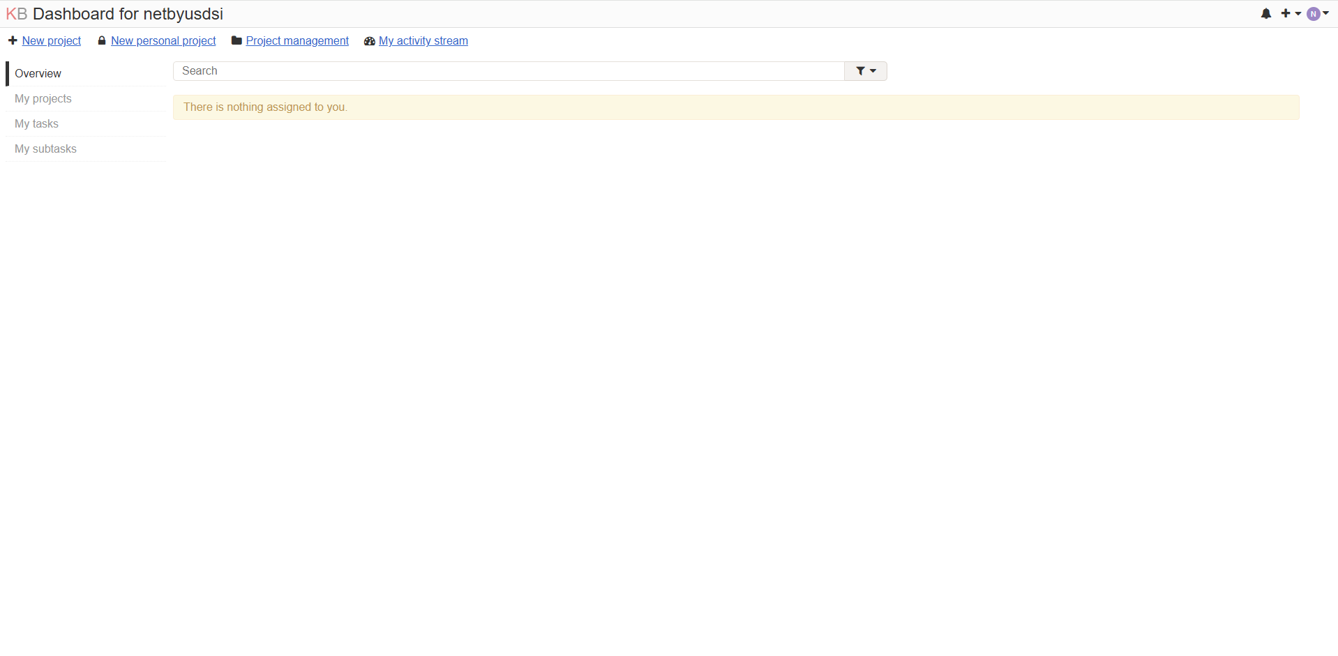Screen dimensions: 1338x656
Task: Focus the Search input field
Action: 509,71
